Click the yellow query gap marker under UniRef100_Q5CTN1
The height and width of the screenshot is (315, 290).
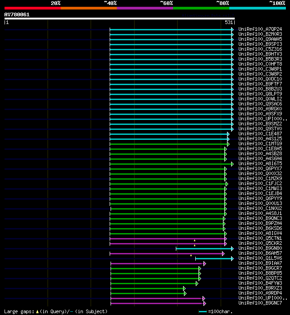[194, 240]
